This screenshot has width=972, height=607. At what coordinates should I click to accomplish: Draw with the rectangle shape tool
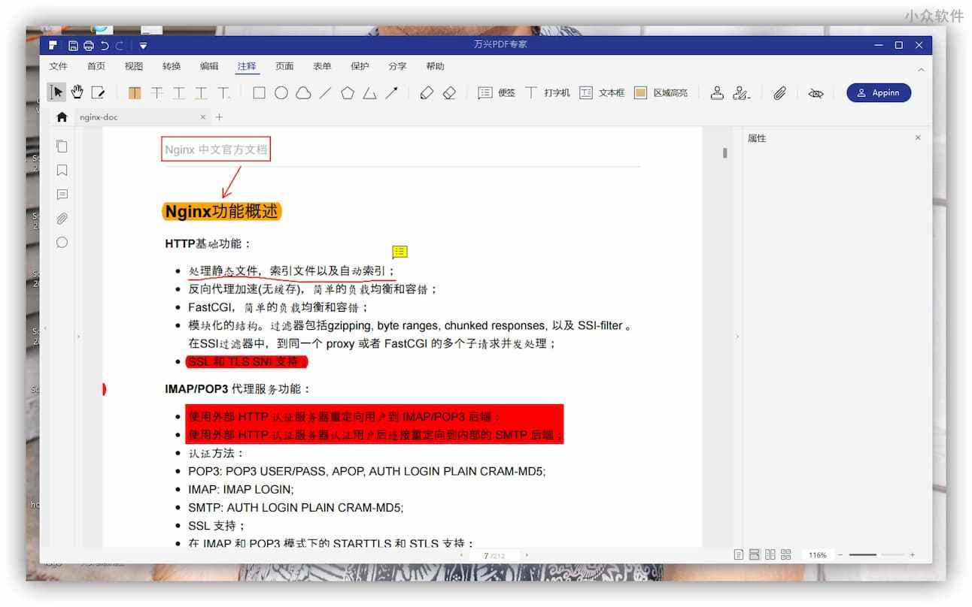point(259,93)
